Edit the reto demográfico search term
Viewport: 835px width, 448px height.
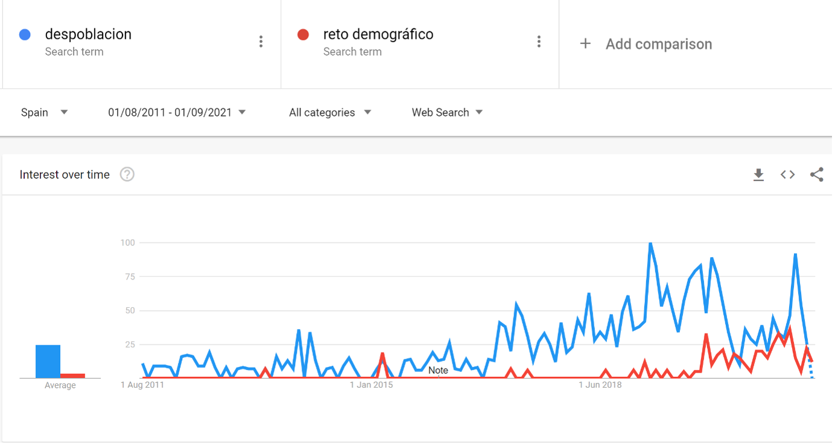pyautogui.click(x=378, y=34)
